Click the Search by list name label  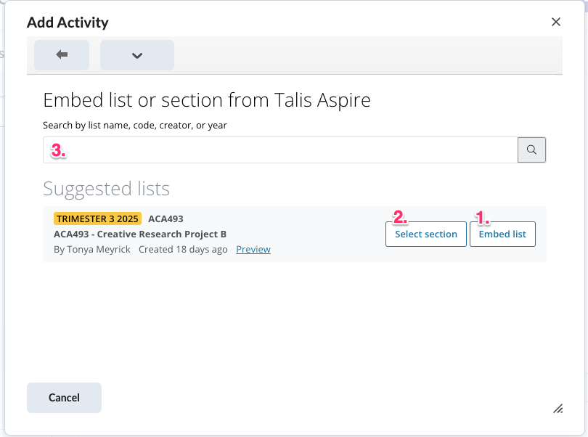135,125
